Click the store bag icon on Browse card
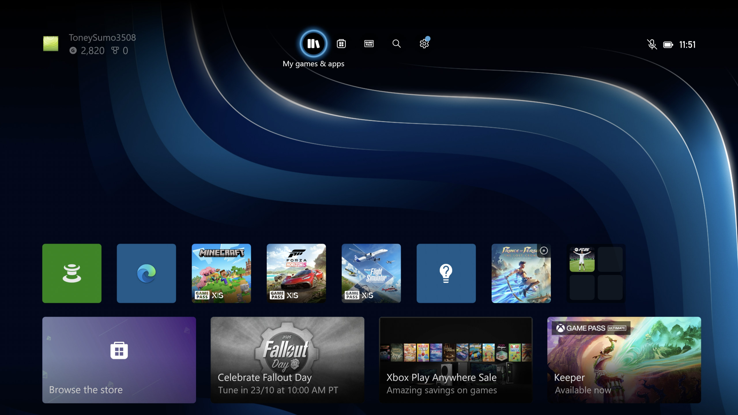 [119, 350]
